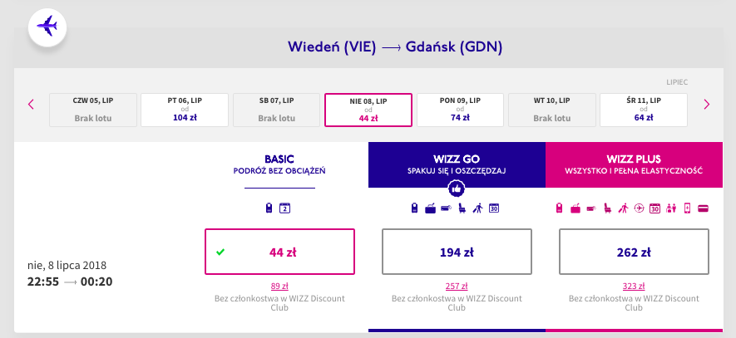The image size is (736, 338).
Task: Select the WIZZ PLUS 262 zł fare
Action: [x=635, y=252]
